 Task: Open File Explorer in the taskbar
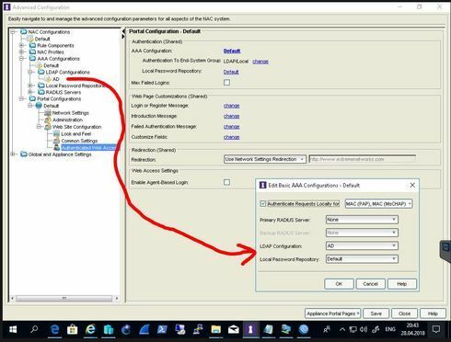pyautogui.click(x=215, y=329)
